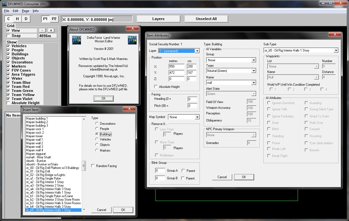Viewport: 349px width, 221px height.
Task: Select the Markers type radio button
Action: (x=97, y=150)
